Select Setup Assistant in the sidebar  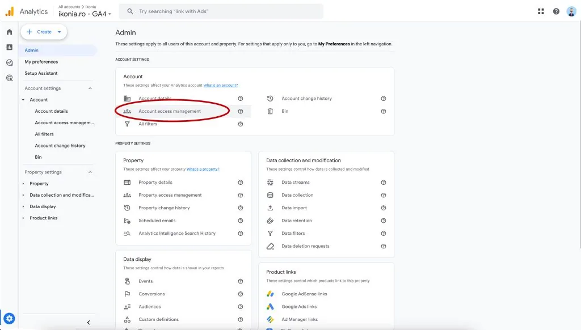(x=41, y=73)
